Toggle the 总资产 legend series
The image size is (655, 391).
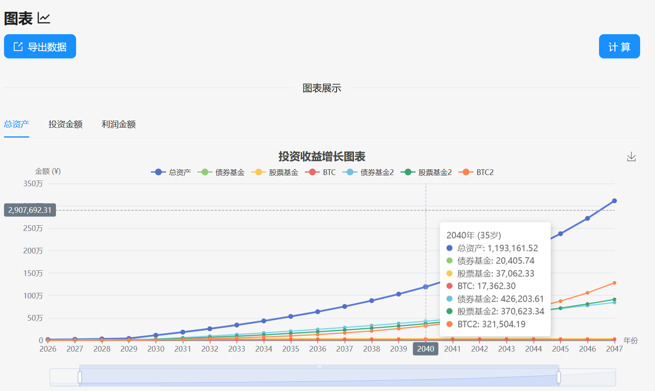pyautogui.click(x=171, y=172)
